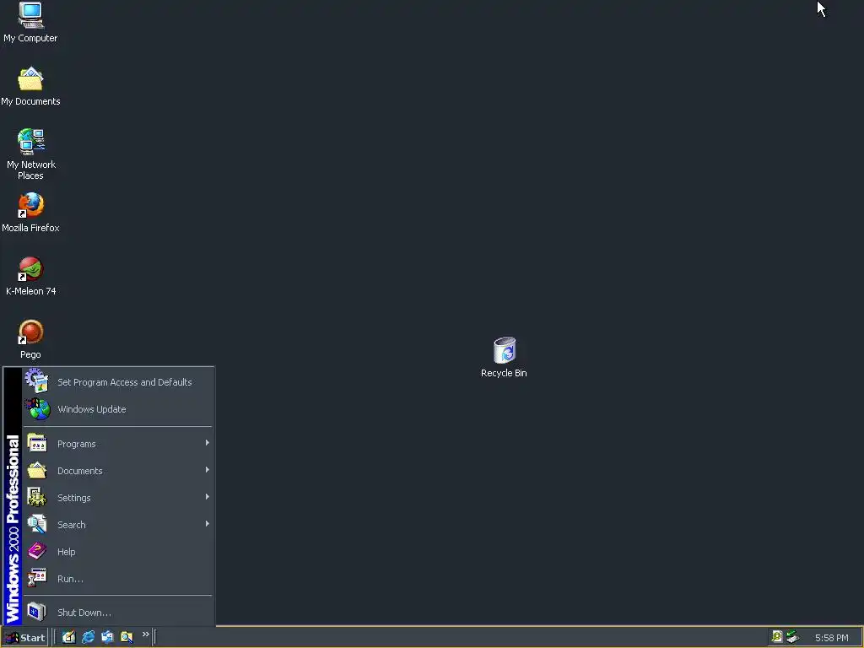864x648 pixels.
Task: Click the Show Desktop quick launch icon
Action: pos(69,637)
